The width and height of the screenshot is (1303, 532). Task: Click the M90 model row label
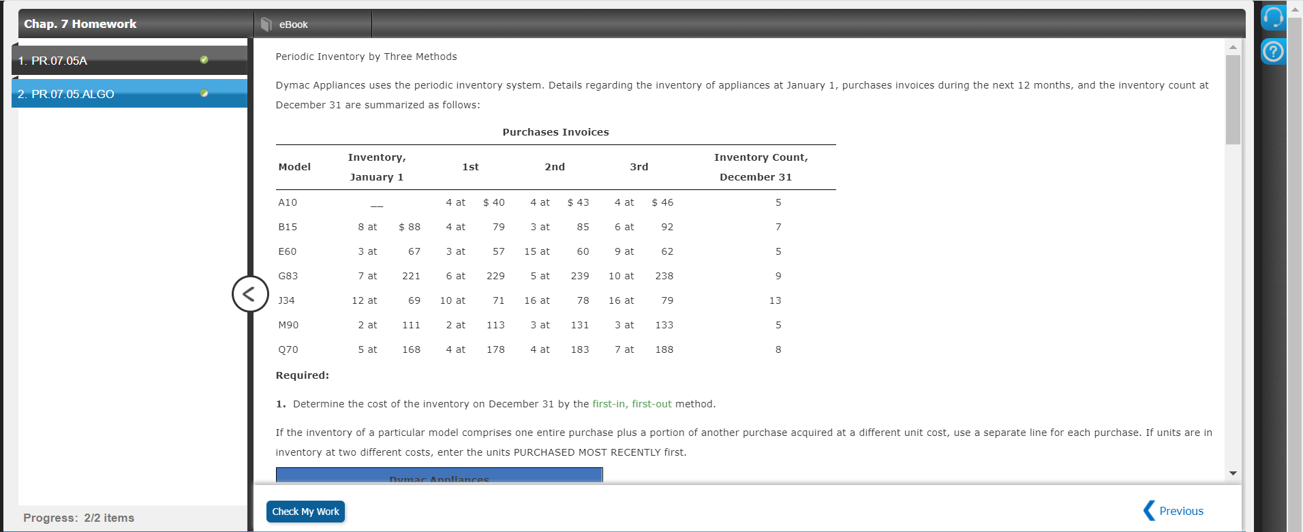coord(288,325)
